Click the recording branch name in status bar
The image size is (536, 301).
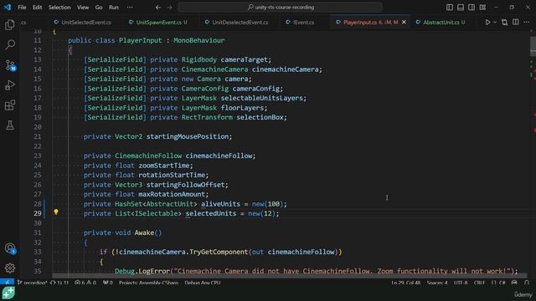click(x=32, y=283)
